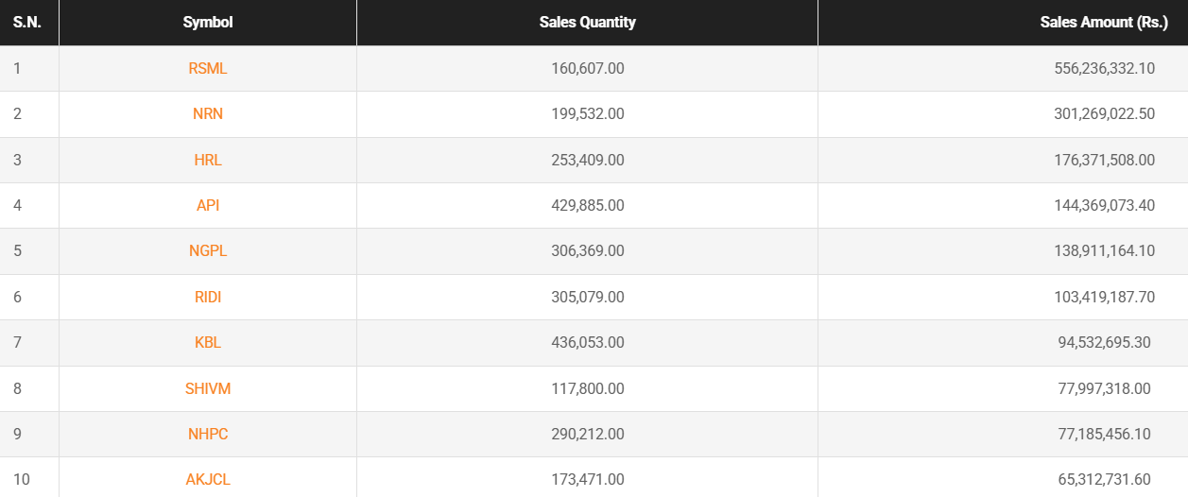
Task: Click the Symbol column header
Action: click(x=208, y=22)
